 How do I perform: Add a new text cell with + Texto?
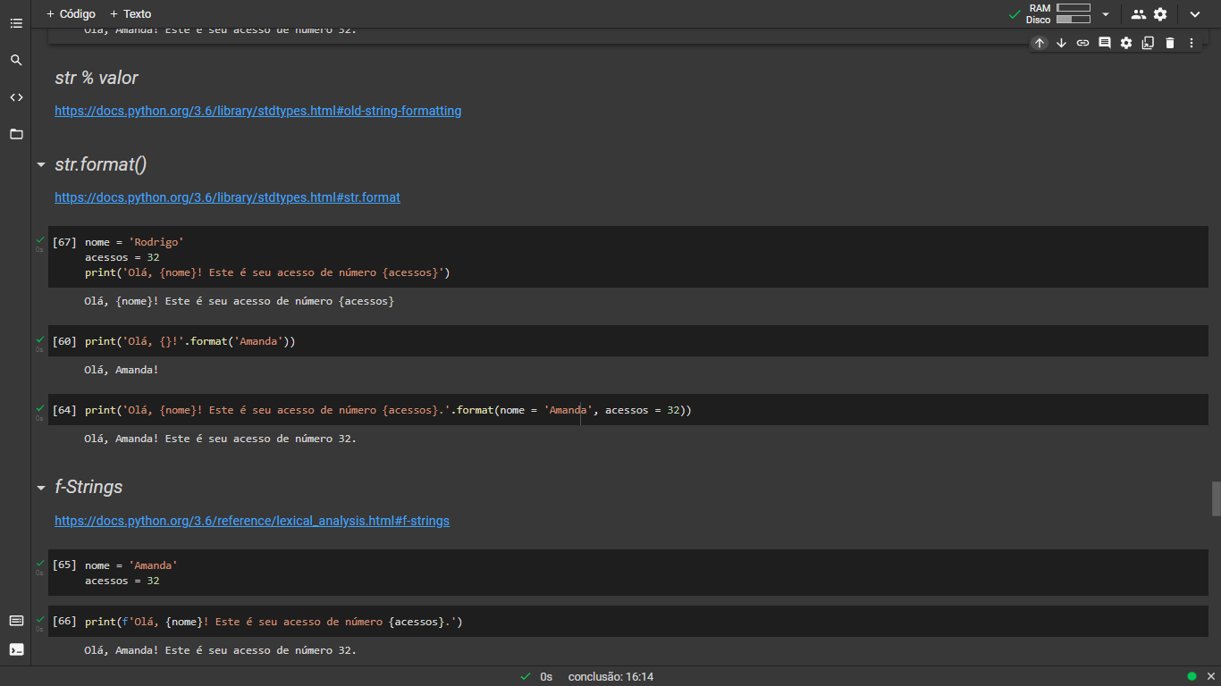pyautogui.click(x=131, y=14)
